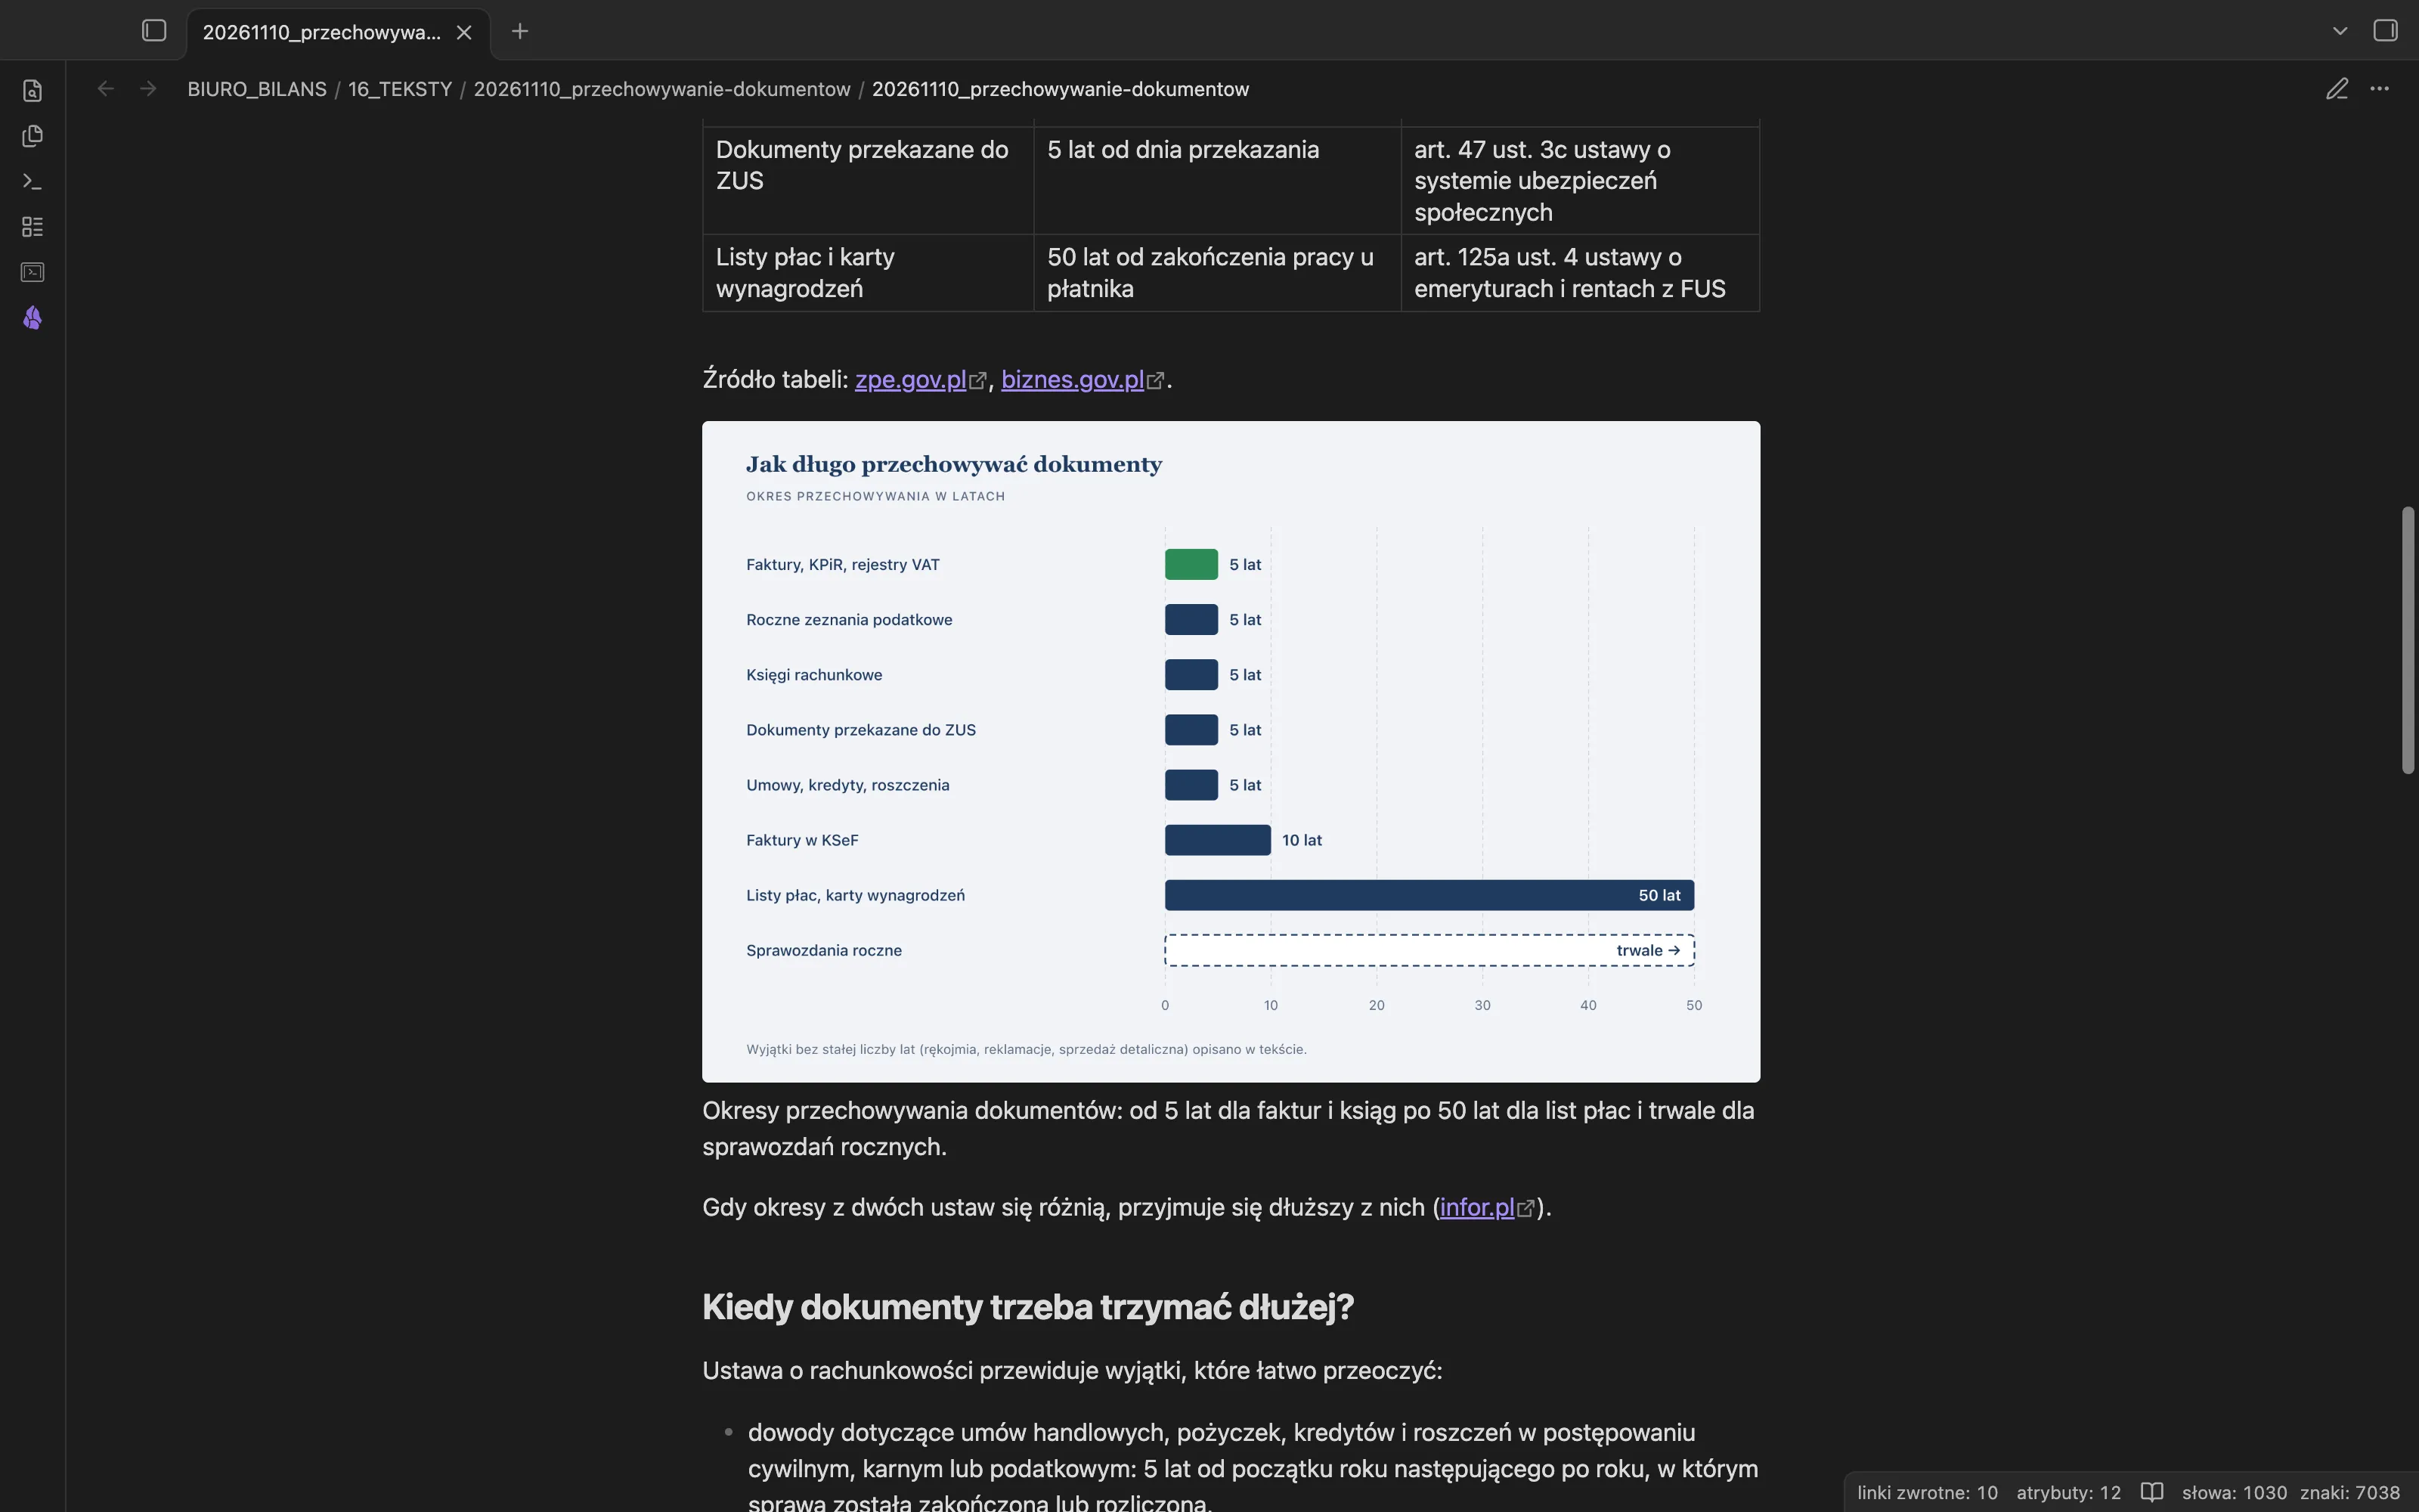Click the 10 lat bar for Faktury w KSeF

(x=1218, y=840)
